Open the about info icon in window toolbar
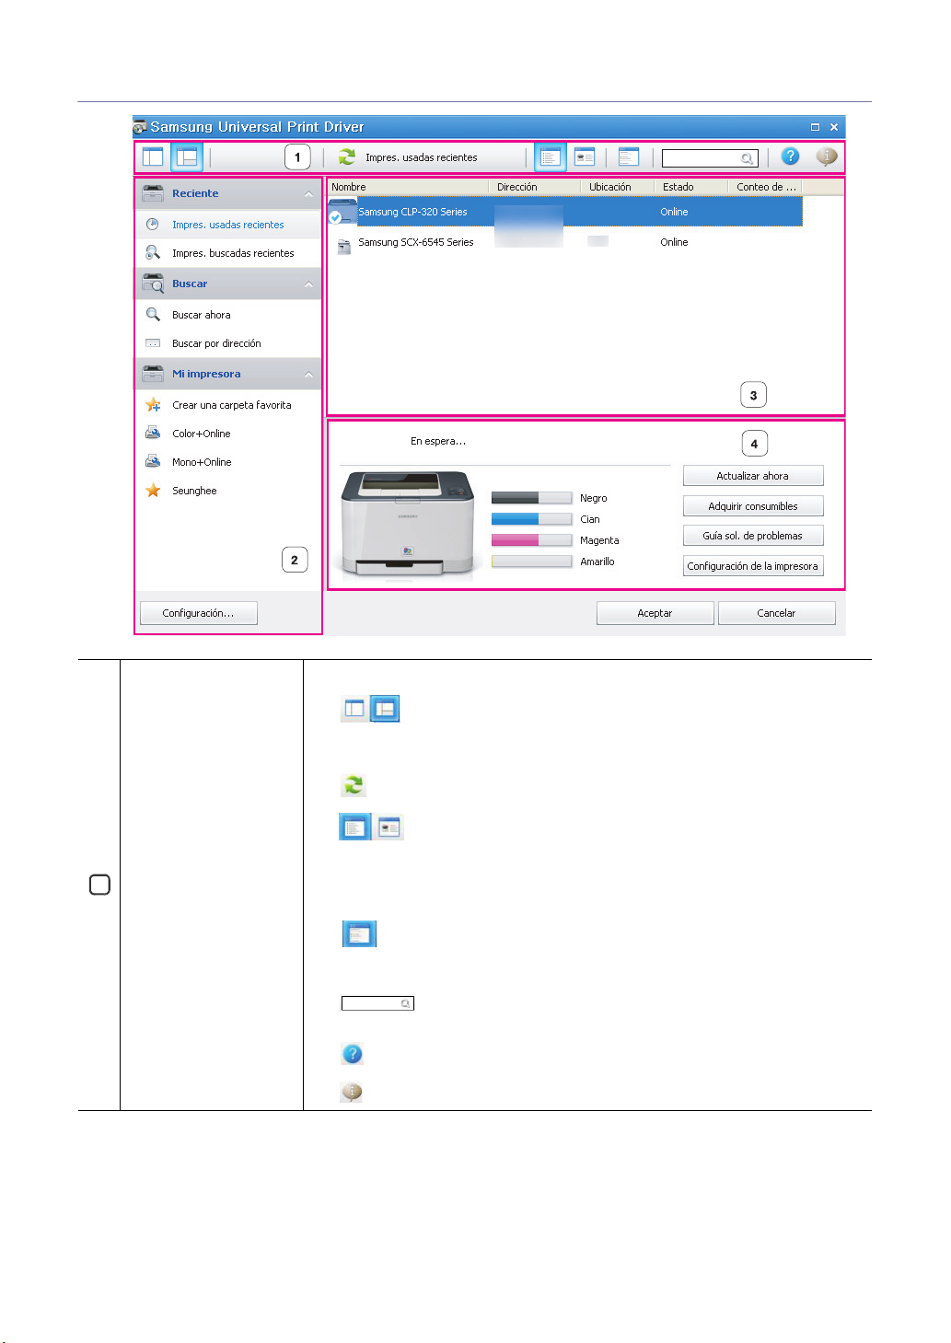Viewport: 951px width, 1343px height. click(x=827, y=156)
